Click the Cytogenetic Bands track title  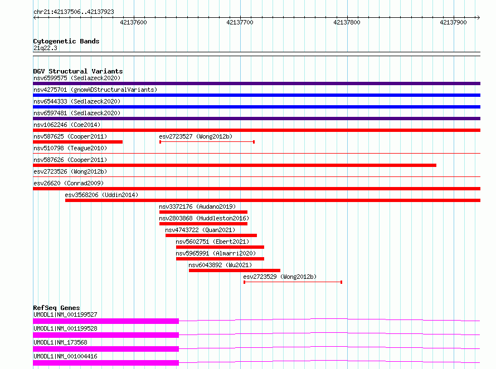pos(66,41)
